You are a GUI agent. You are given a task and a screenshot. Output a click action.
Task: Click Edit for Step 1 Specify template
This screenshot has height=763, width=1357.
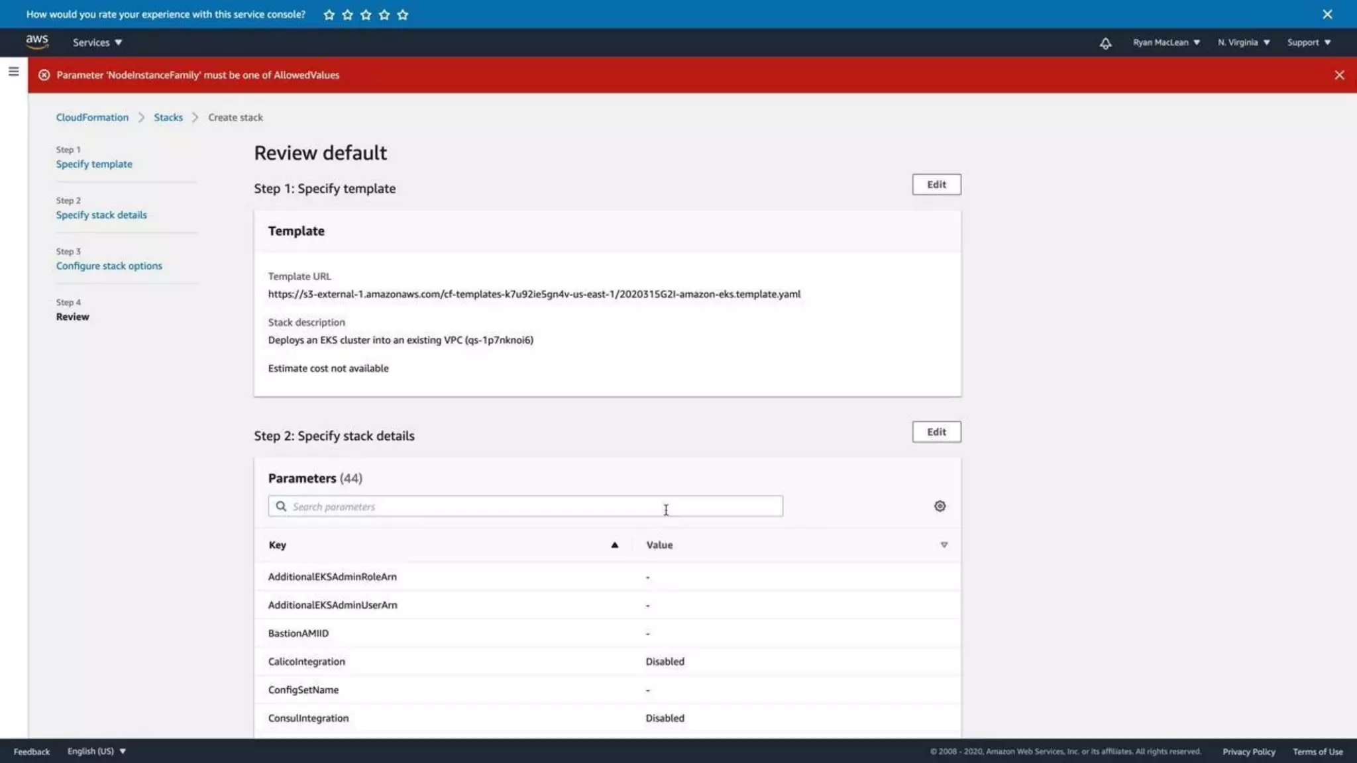936,184
